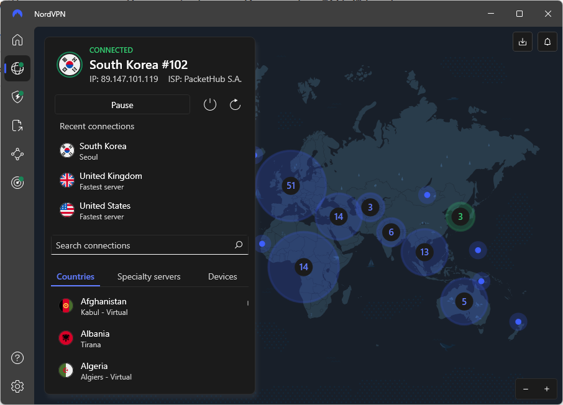563x405 pixels.
Task: Open the Home page in the sidebar
Action: click(17, 40)
